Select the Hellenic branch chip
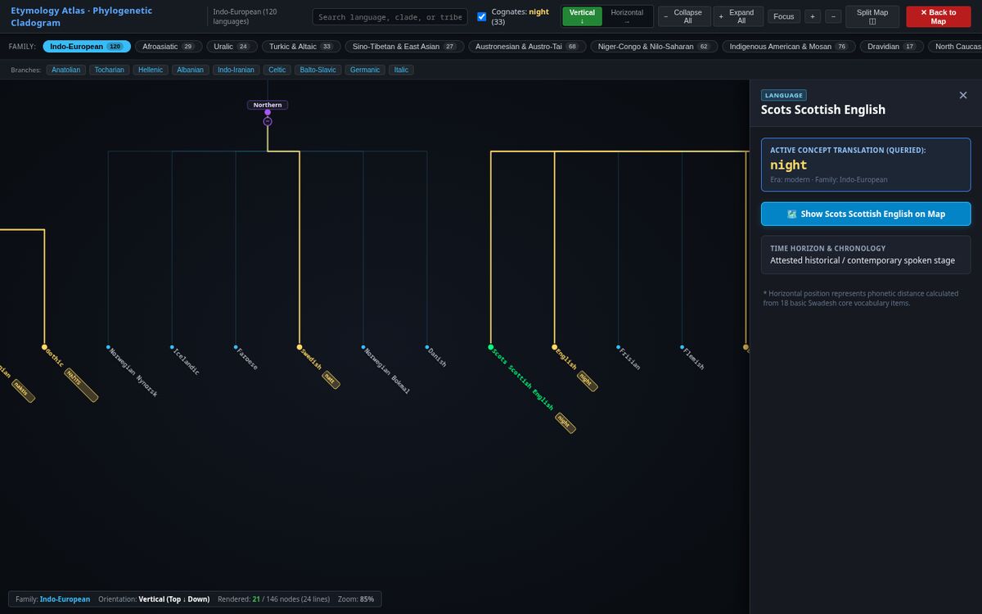The width and height of the screenshot is (982, 614). pos(151,70)
